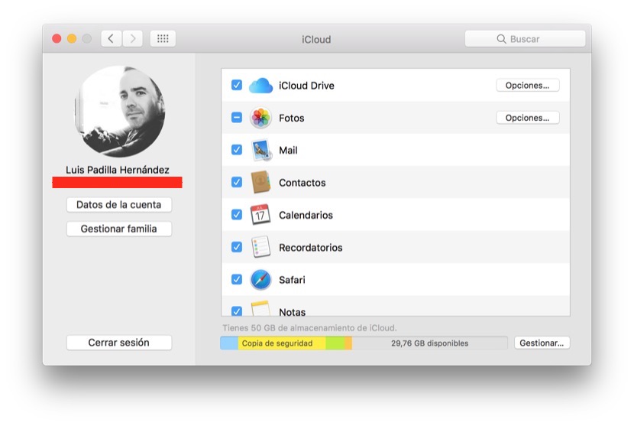Screen dimensions: 634x426
Task: Toggle the Fotos checkbox
Action: point(237,118)
